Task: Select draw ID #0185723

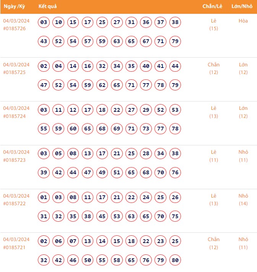Action: (14, 160)
